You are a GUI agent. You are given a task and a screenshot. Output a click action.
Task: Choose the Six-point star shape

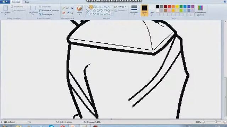coord(98,14)
